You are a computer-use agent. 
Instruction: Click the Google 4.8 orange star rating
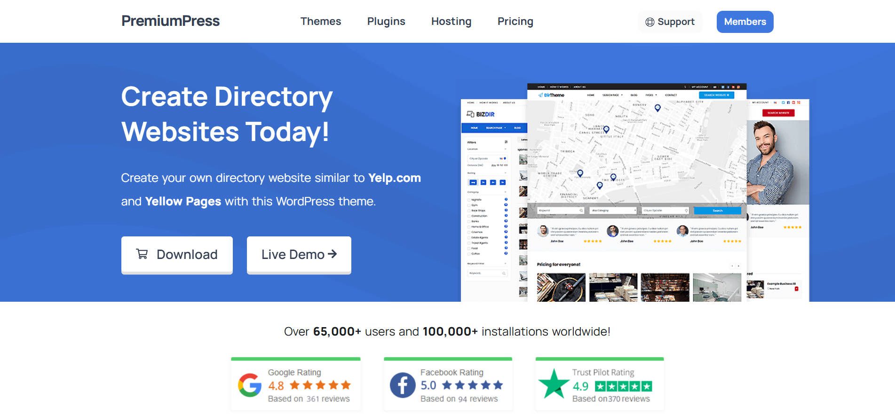tap(320, 385)
